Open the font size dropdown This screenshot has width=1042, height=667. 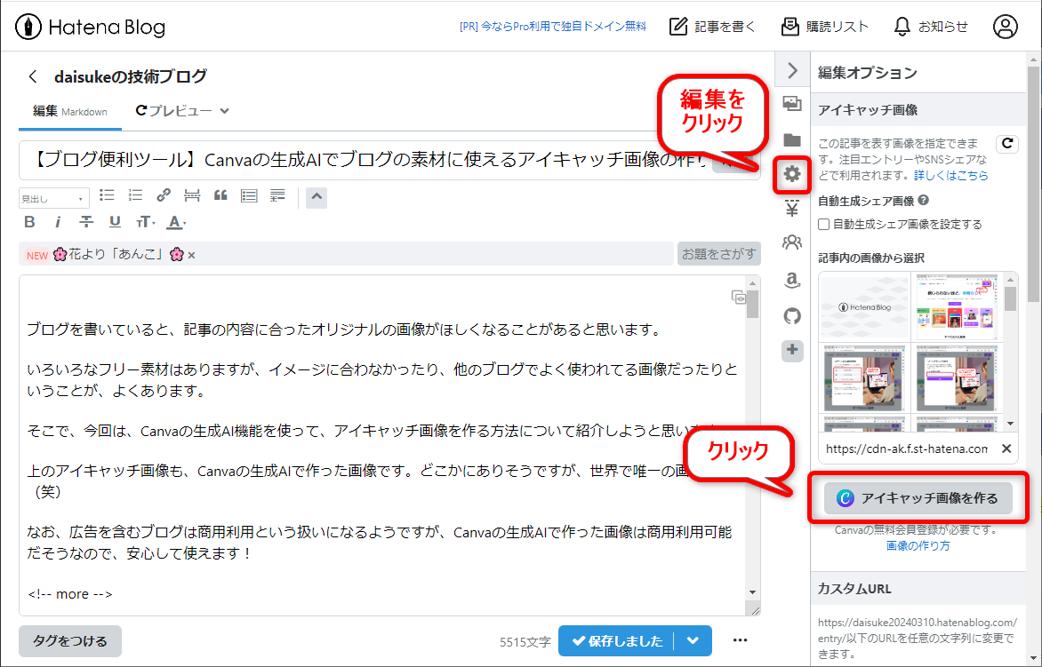point(145,222)
